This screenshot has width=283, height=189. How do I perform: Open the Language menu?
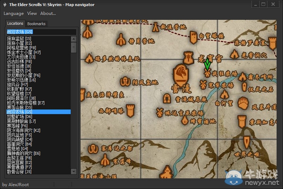pos(14,14)
